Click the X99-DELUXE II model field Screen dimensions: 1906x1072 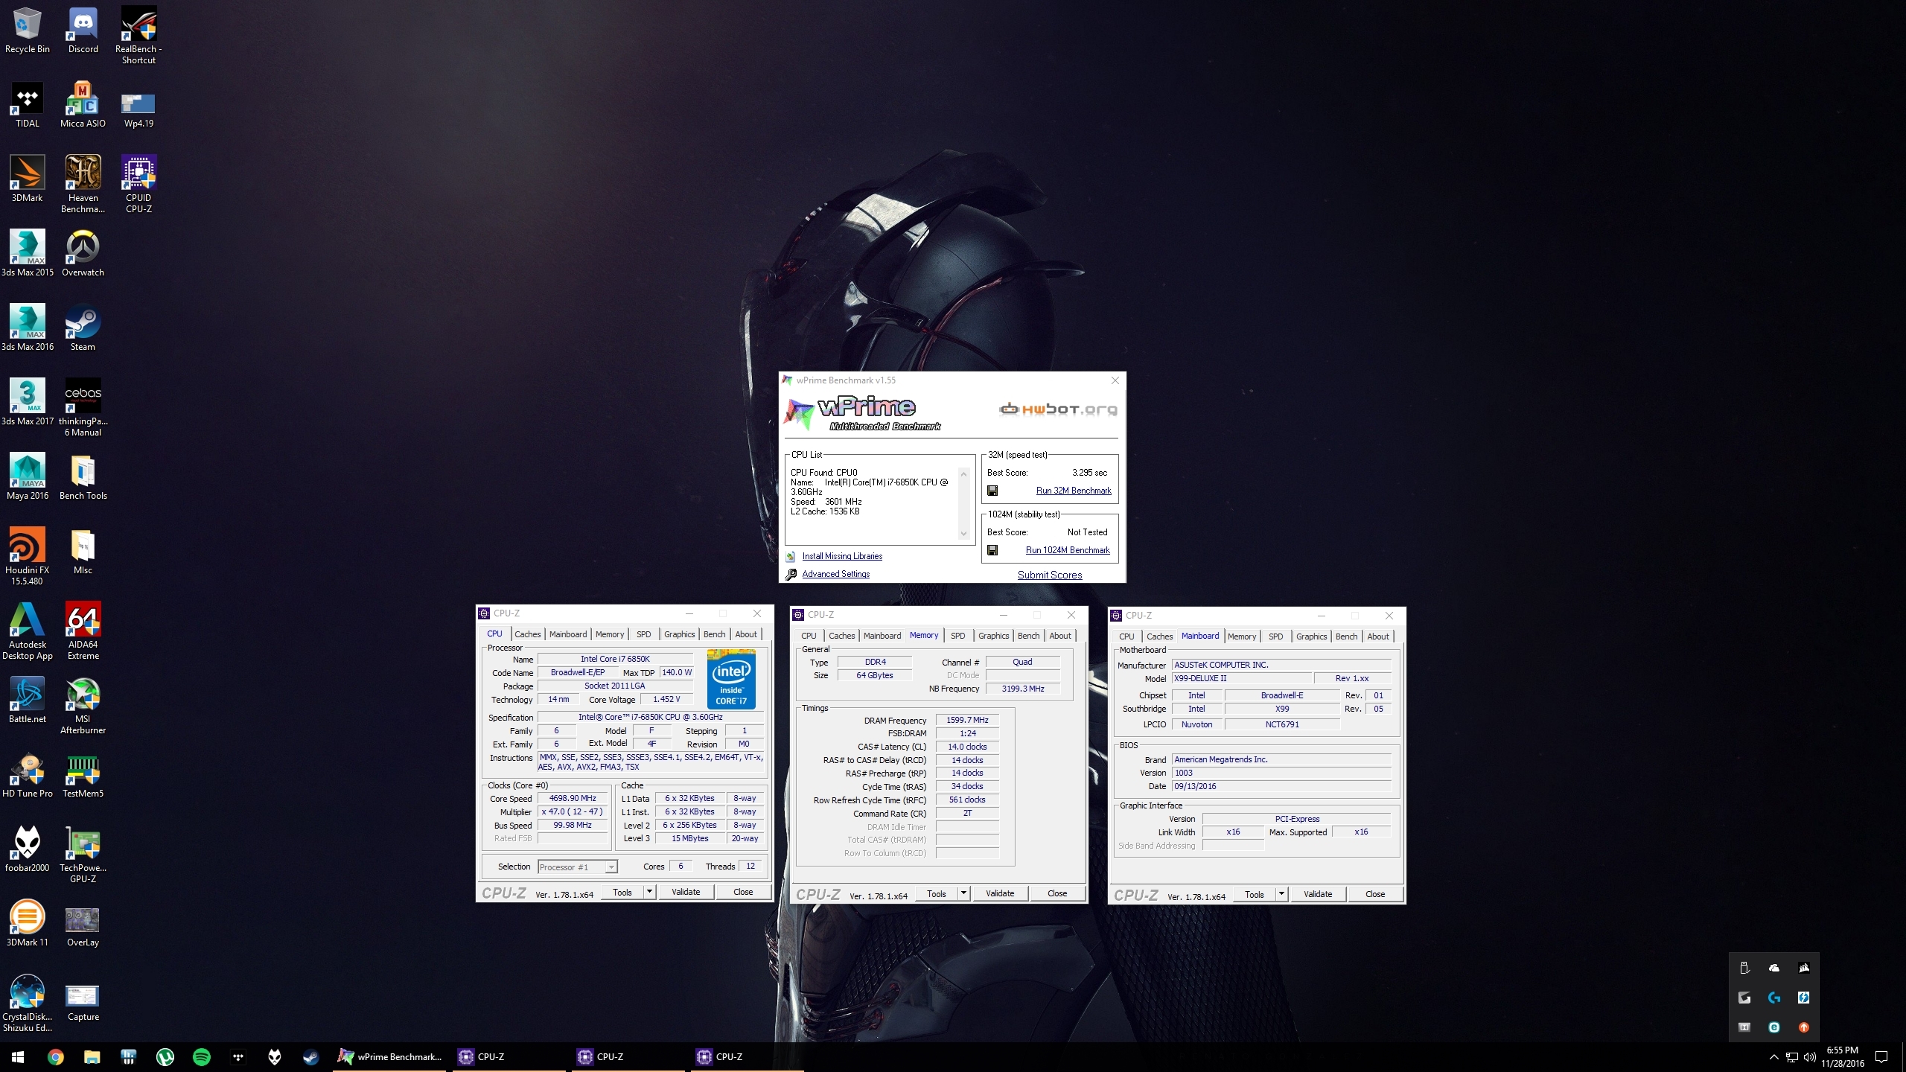pyautogui.click(x=1240, y=678)
